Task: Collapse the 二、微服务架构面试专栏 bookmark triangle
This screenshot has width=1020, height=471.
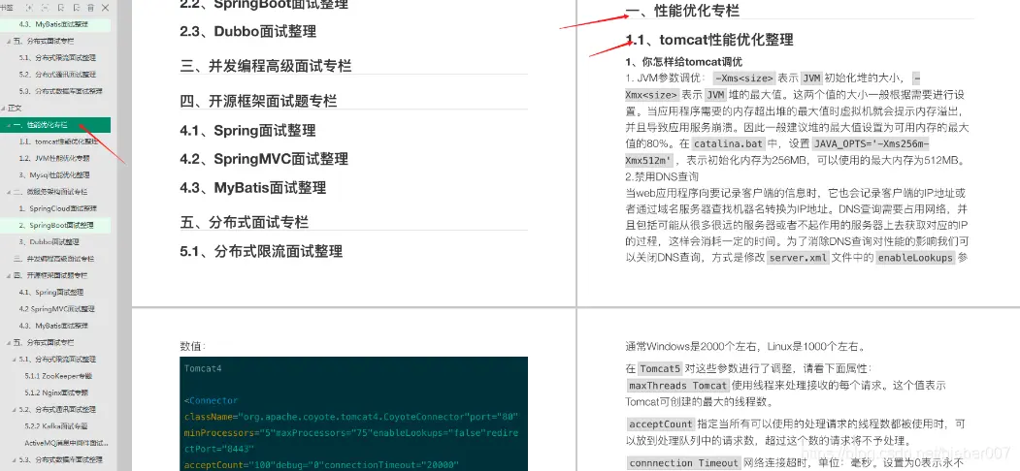Action: click(x=8, y=192)
